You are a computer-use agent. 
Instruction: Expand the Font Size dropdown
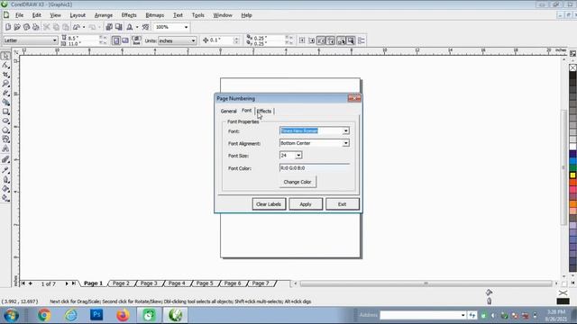pos(298,156)
